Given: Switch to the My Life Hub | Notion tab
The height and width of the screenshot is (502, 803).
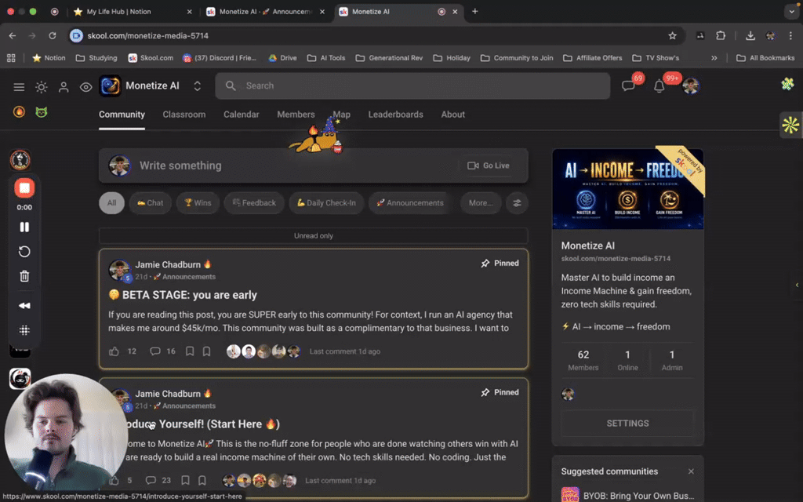Looking at the screenshot, I should [x=119, y=11].
